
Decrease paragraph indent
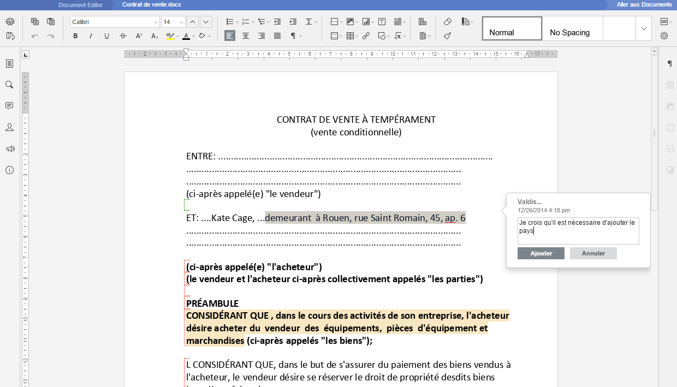pyautogui.click(x=277, y=22)
